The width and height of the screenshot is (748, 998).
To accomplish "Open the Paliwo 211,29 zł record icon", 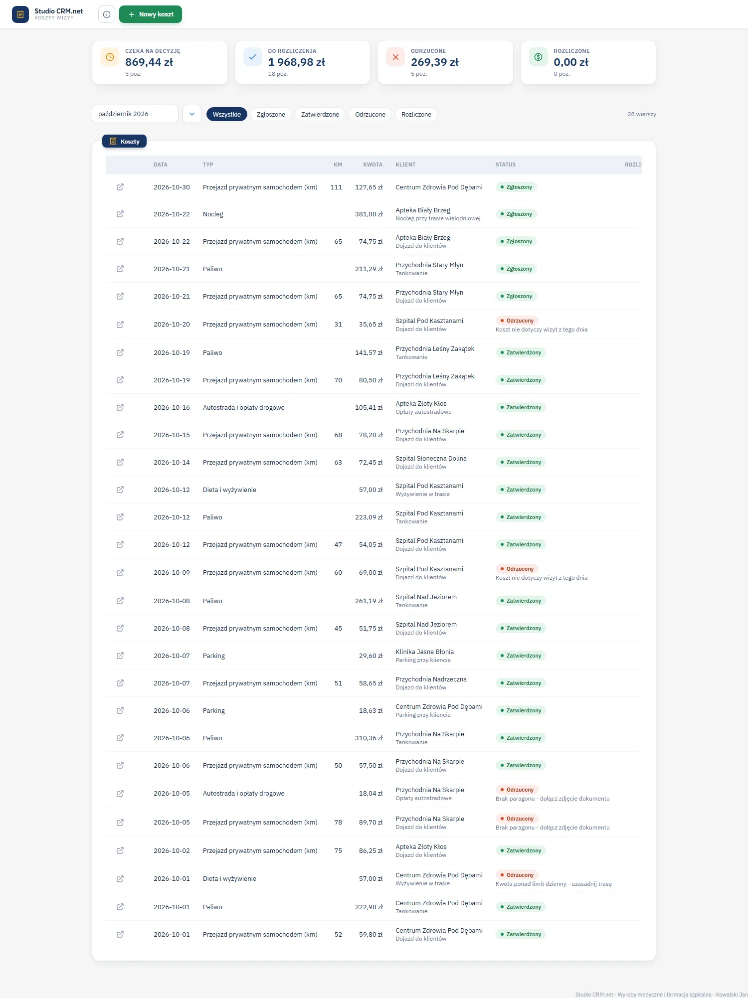I will [x=120, y=269].
